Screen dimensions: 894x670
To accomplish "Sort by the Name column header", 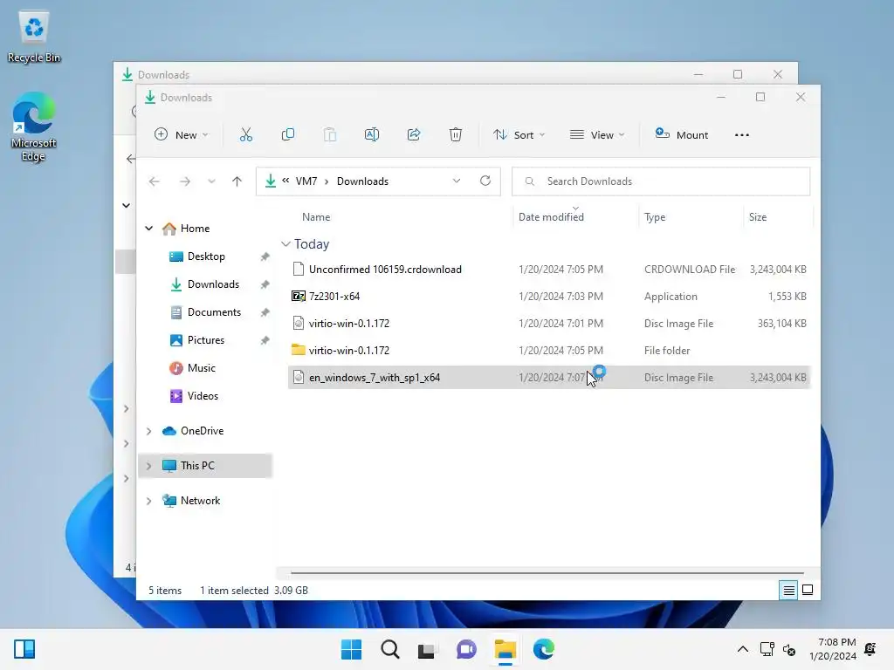I will (x=316, y=217).
